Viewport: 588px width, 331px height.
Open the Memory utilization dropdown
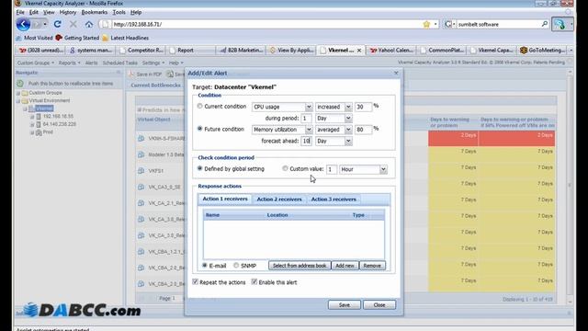click(x=309, y=130)
